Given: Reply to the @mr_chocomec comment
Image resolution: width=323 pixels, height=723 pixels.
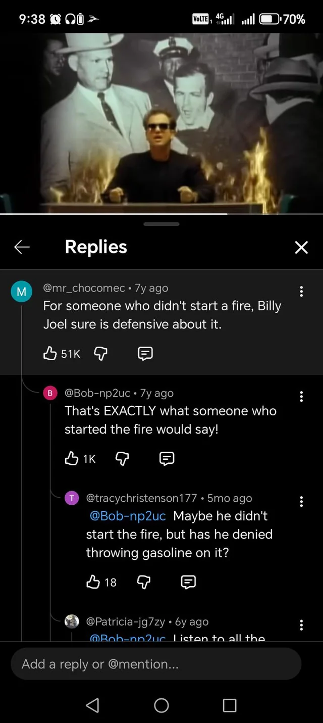Looking at the screenshot, I should [145, 354].
